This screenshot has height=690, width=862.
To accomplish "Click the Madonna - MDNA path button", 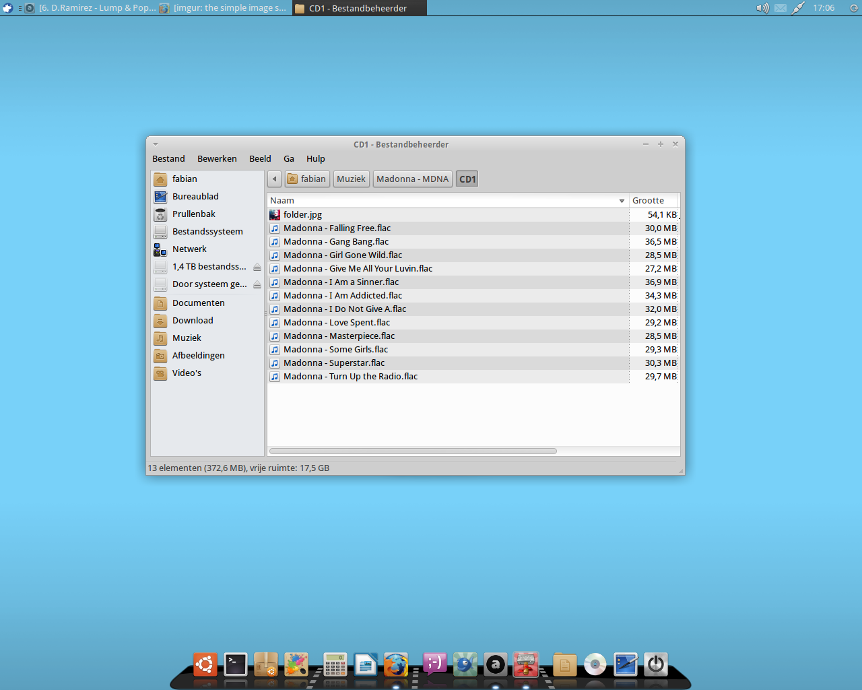I will pos(413,179).
